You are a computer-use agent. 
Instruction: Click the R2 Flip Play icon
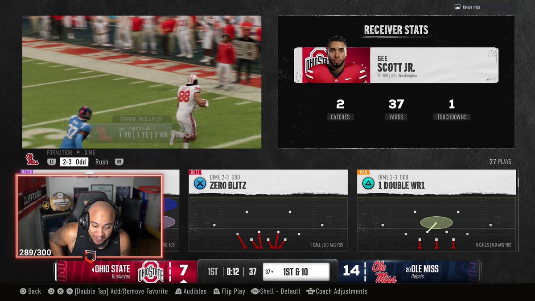pos(216,291)
